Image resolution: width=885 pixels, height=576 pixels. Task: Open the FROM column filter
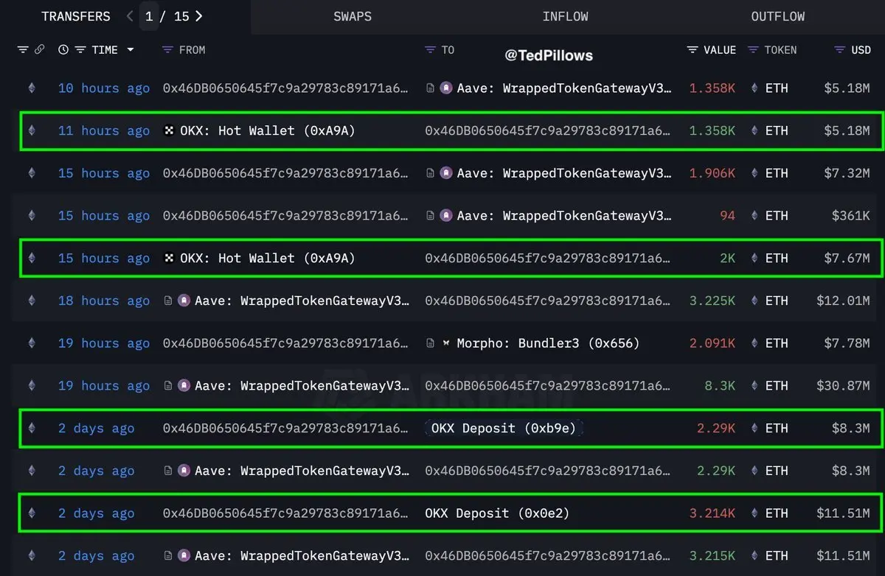tap(167, 50)
